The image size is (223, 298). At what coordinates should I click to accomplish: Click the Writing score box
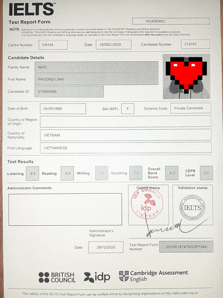102,173
